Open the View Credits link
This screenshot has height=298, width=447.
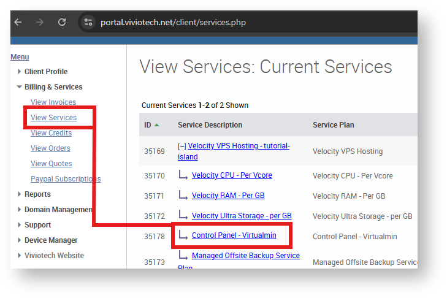click(51, 133)
